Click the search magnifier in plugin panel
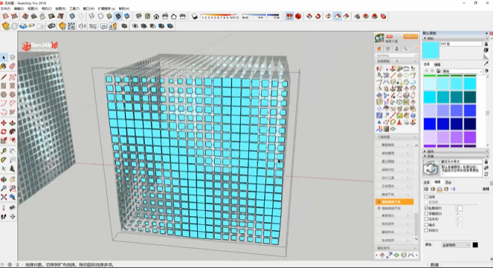The image size is (493, 268). tap(405, 49)
